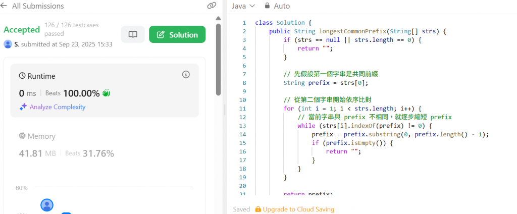Click the class Solution line of code
This screenshot has width=517, height=214.
click(283, 23)
